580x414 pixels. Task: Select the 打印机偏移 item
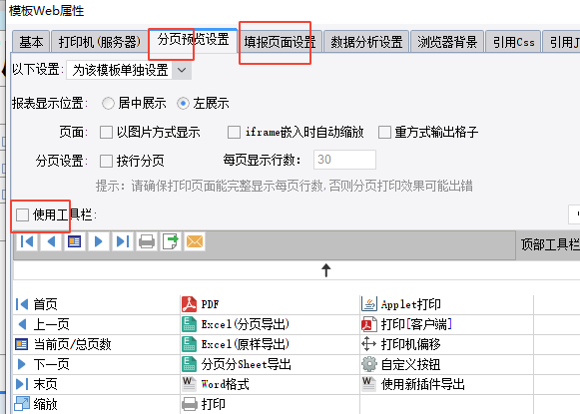pyautogui.click(x=401, y=344)
